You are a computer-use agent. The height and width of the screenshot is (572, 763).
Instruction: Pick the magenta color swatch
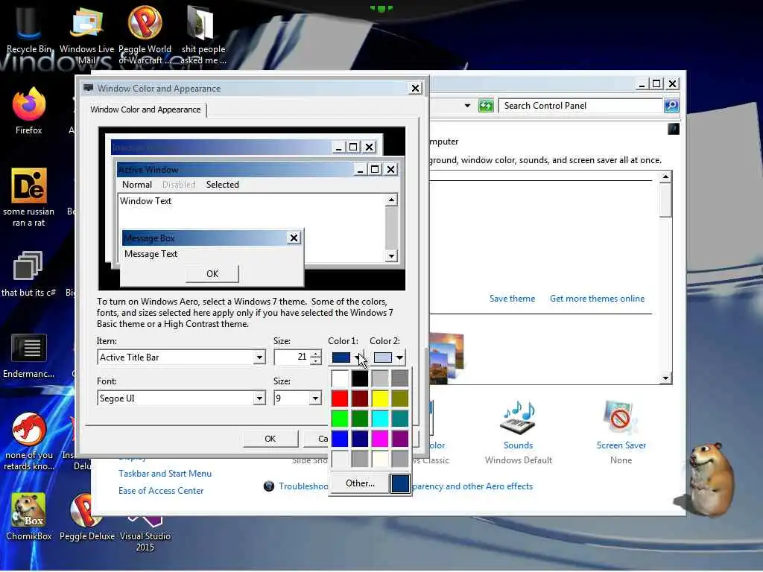[x=380, y=439]
